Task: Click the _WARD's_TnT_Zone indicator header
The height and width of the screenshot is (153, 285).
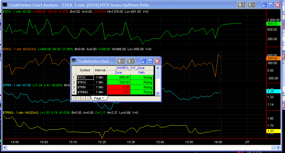Action: click(x=130, y=68)
